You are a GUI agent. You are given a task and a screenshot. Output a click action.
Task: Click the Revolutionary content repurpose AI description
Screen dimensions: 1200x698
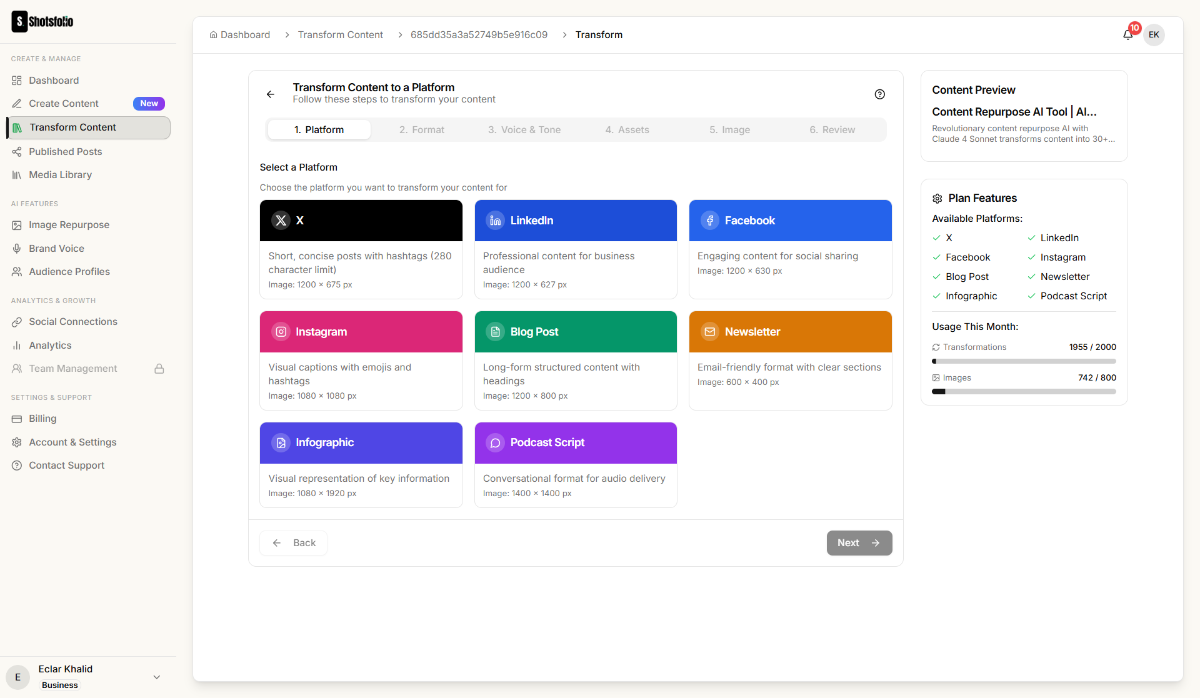[1024, 134]
